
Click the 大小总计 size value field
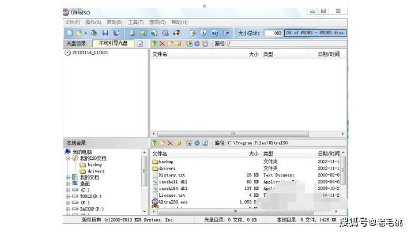[x=273, y=33]
